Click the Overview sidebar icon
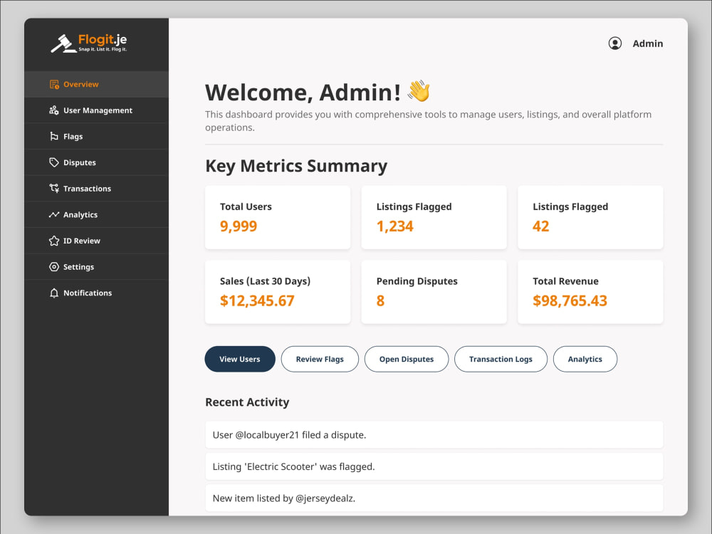The width and height of the screenshot is (712, 534). [x=54, y=85]
